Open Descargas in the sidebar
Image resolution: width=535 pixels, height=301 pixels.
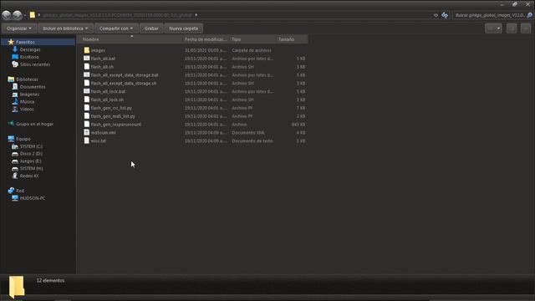point(30,49)
